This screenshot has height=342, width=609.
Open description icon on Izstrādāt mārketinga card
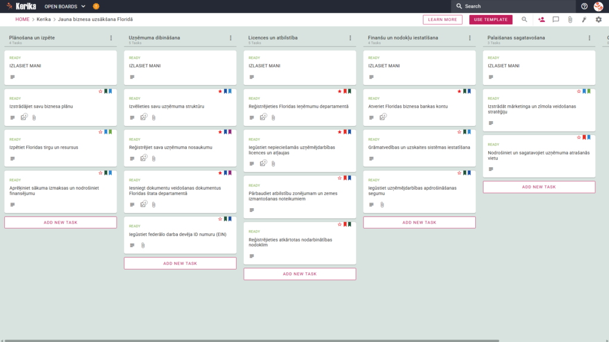[x=491, y=123]
